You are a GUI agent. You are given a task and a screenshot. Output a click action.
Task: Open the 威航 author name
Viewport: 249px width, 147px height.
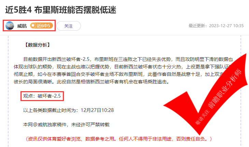22,26
